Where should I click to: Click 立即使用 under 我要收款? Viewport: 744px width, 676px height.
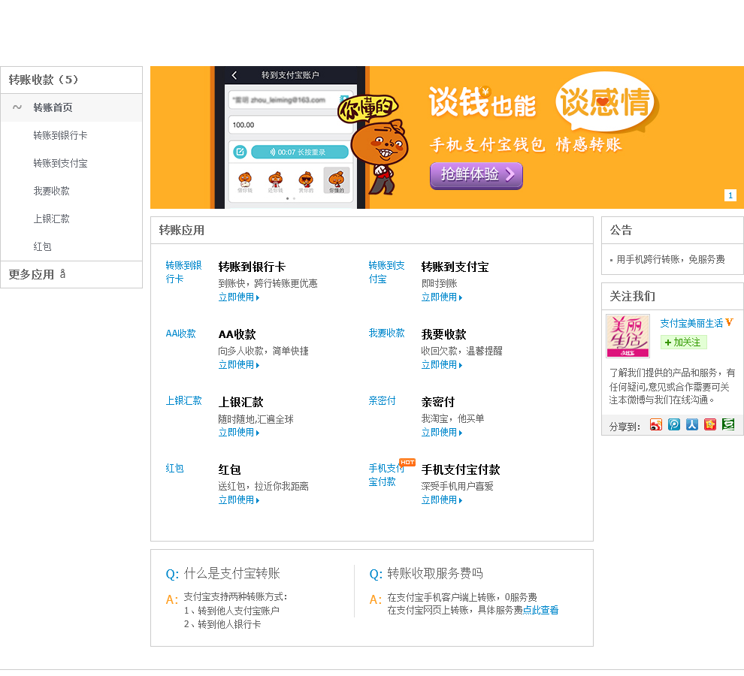(x=442, y=365)
